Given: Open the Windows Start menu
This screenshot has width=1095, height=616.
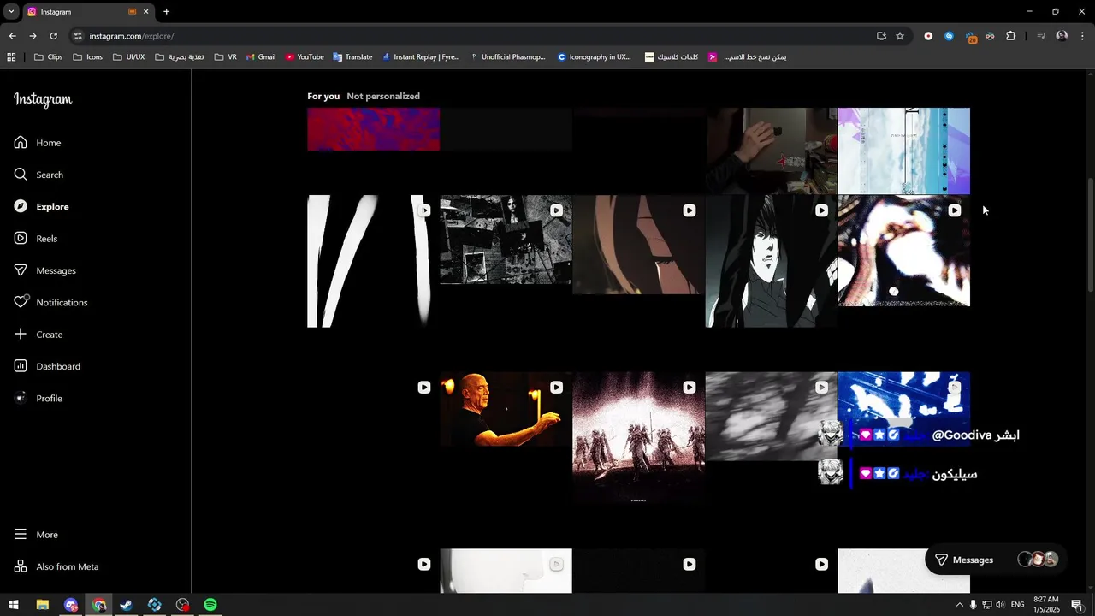Looking at the screenshot, I should click(x=14, y=605).
